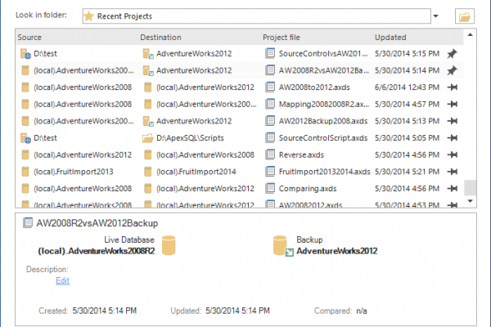Click the script folder icon for D:\ApexSQL\Scripts

148,138
